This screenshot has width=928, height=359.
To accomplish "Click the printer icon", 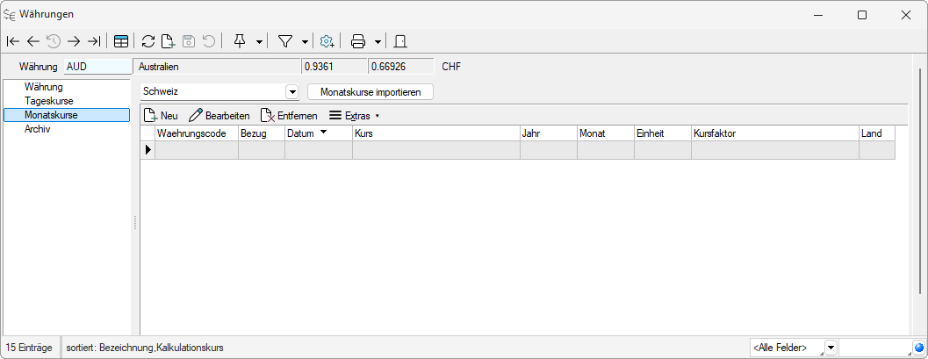I will click(358, 41).
